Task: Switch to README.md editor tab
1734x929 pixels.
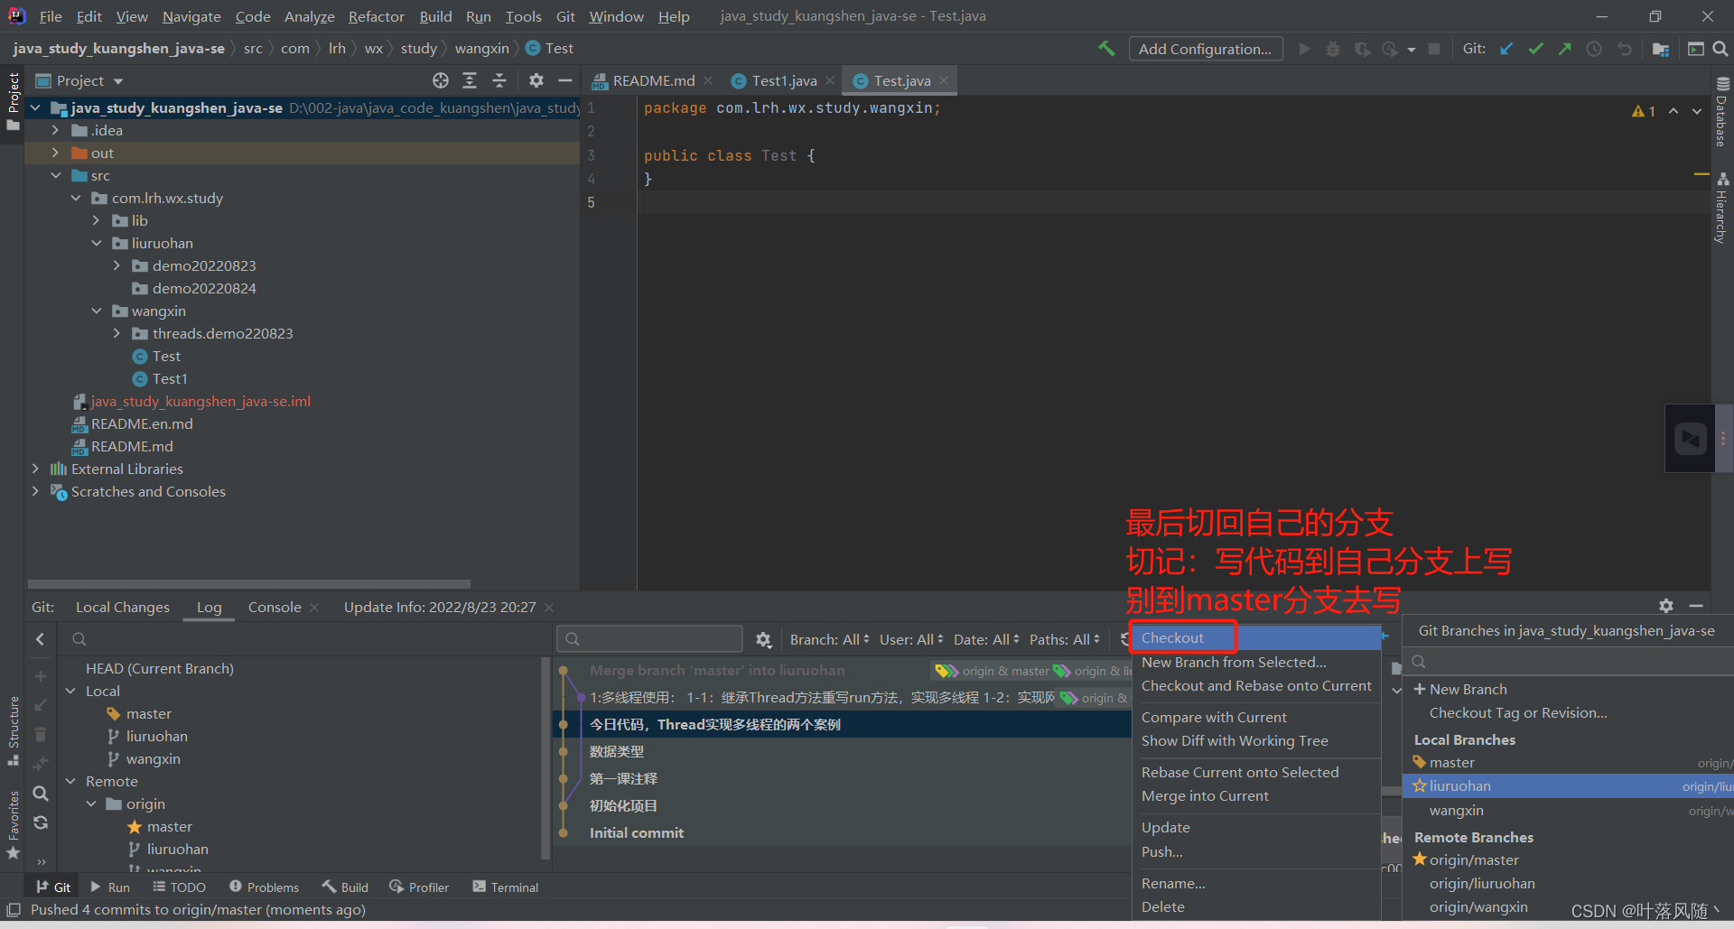Action: 653,80
